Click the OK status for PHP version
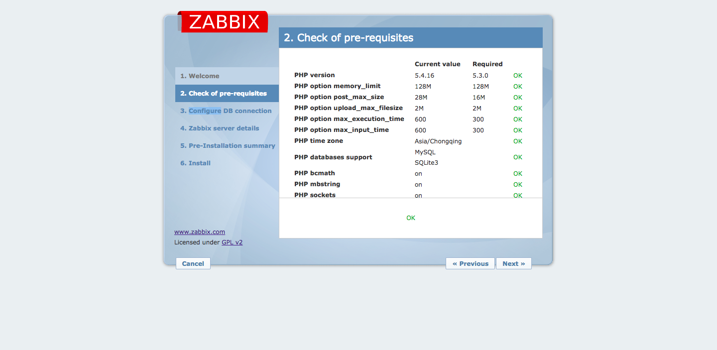Image resolution: width=717 pixels, height=350 pixels. pos(518,76)
